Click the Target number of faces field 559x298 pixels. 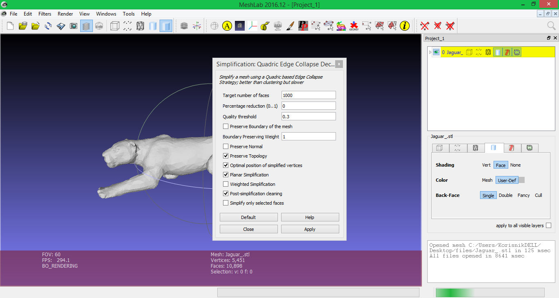coord(309,95)
